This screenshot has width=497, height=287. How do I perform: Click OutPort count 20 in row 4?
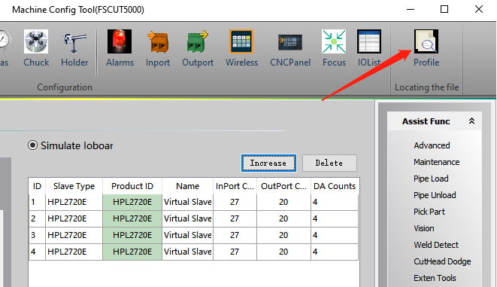tap(283, 252)
